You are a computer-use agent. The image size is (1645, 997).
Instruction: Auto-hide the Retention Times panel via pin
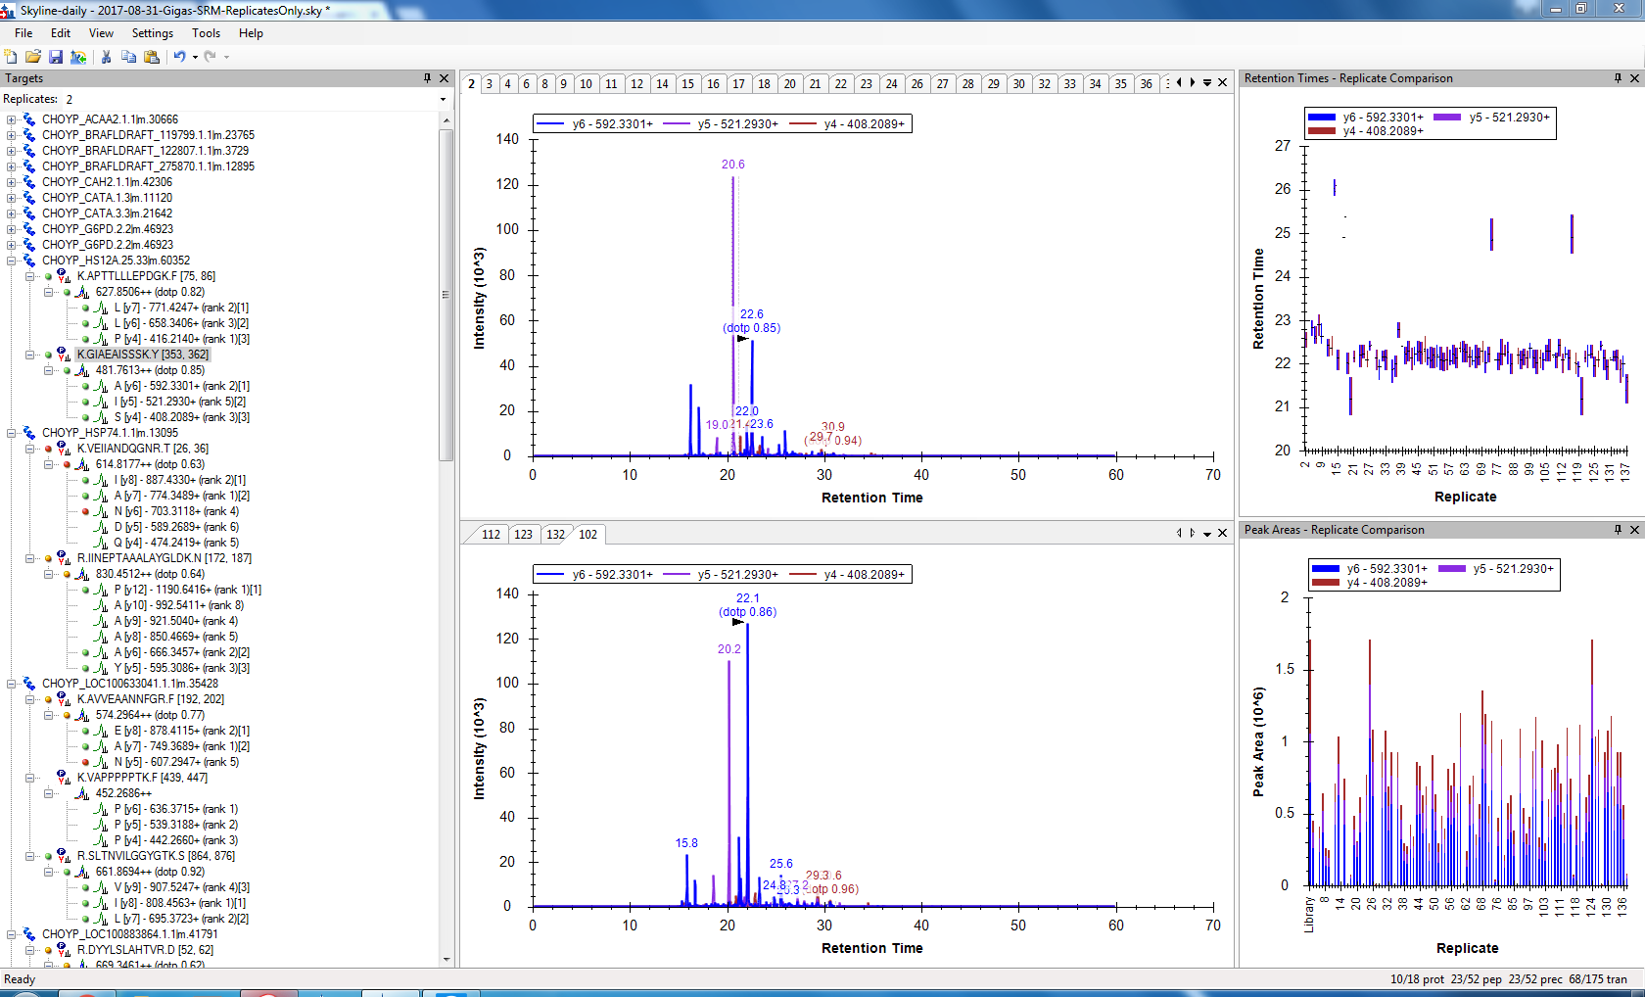coord(1618,78)
